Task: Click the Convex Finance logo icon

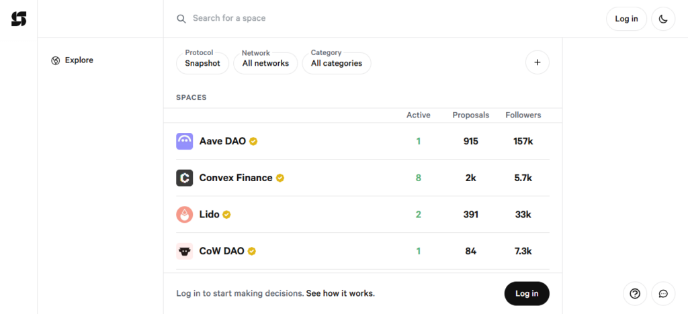Action: [x=185, y=178]
